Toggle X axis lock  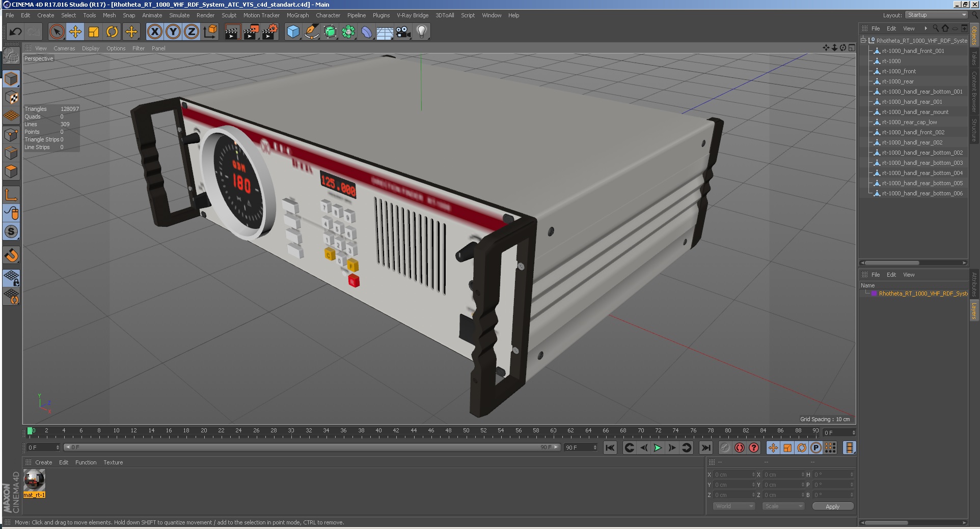tap(155, 32)
